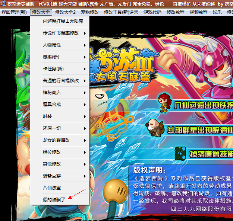Select the 假的被骗了 menu entry
233x221 pixels.
pos(65,200)
